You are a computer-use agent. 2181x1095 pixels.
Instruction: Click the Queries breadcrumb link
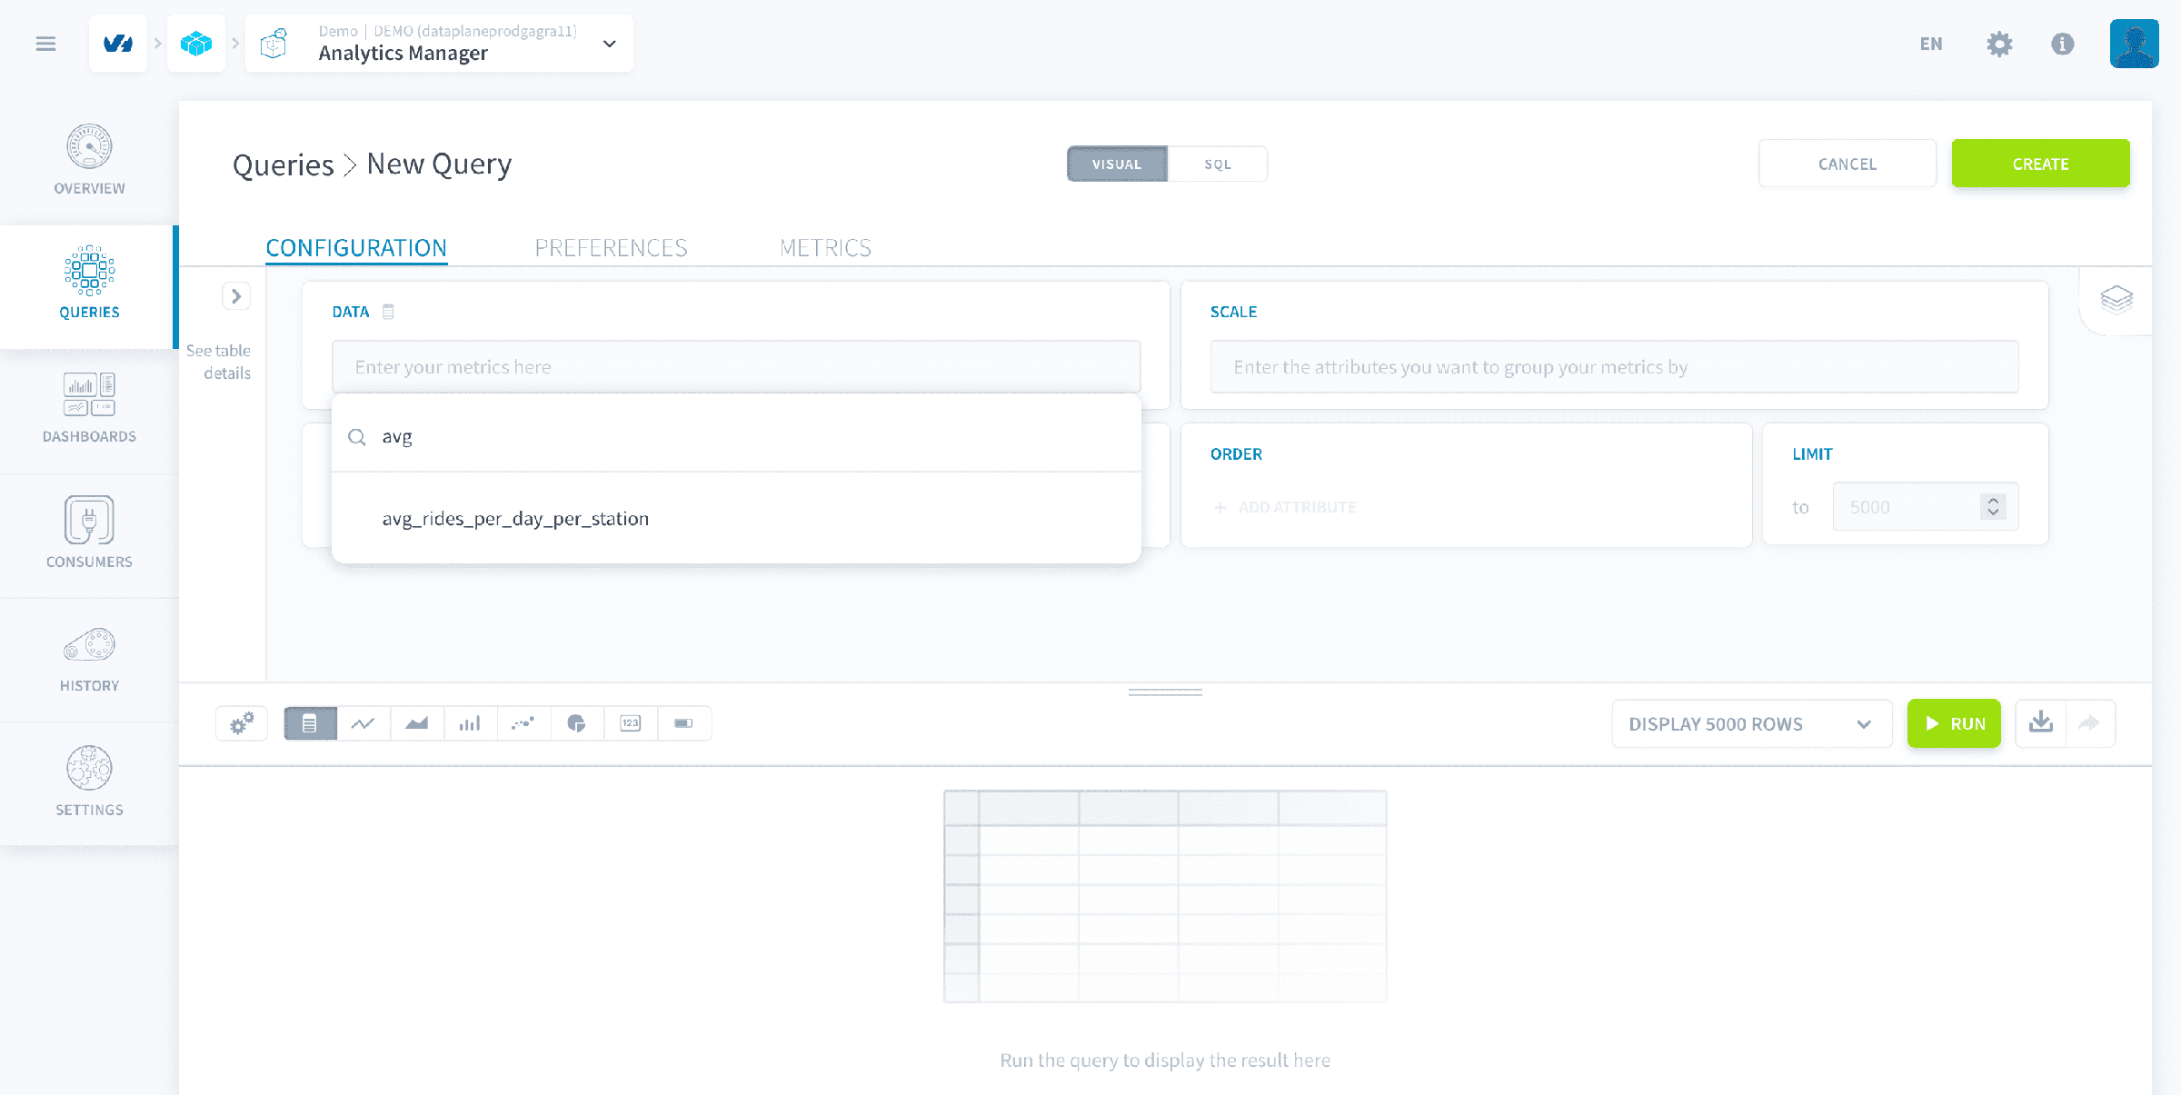coord(284,164)
